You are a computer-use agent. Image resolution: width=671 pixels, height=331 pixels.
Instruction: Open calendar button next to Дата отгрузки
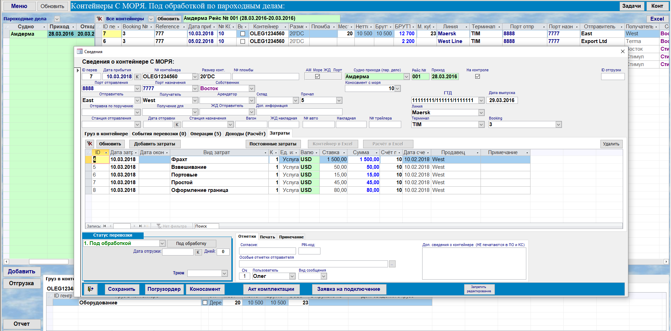pos(198,252)
